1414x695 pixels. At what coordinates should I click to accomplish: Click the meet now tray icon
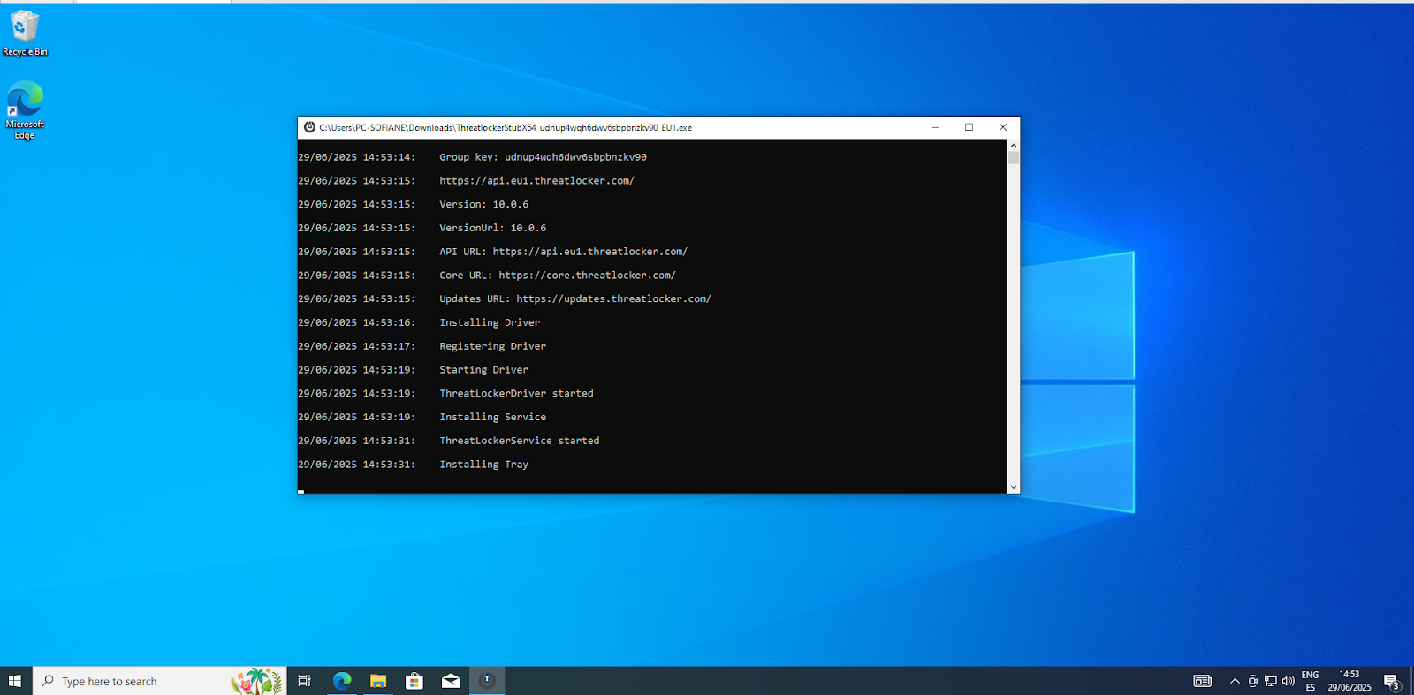[1253, 681]
